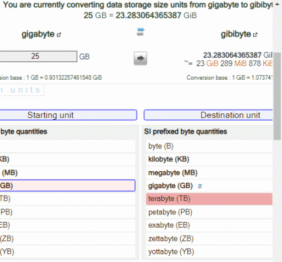Click the scrollbar up arrow

pos(277,4)
